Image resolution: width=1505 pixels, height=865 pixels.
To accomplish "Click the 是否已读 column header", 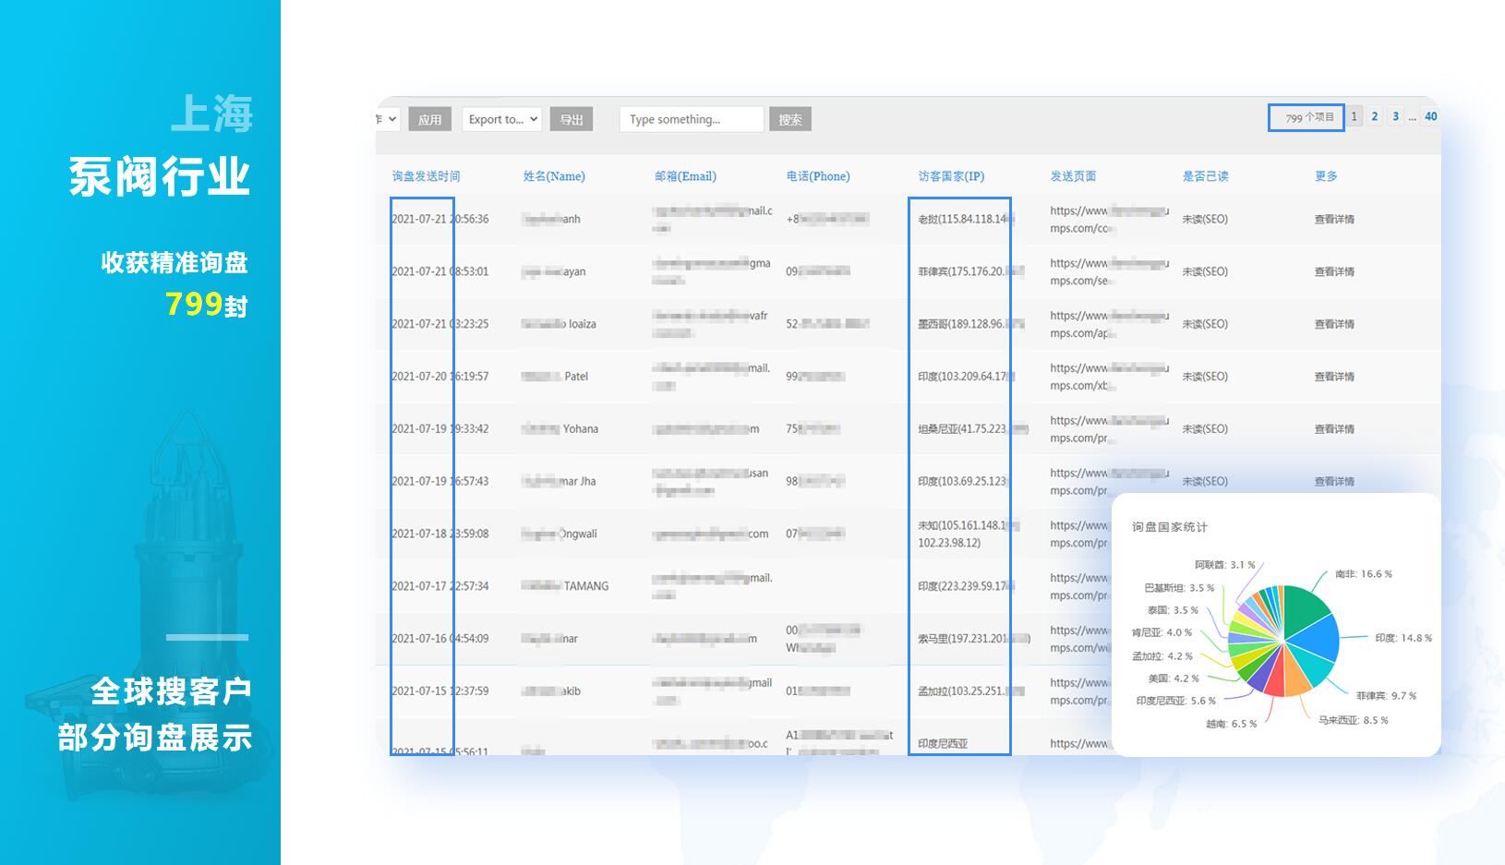I will pyautogui.click(x=1205, y=176).
